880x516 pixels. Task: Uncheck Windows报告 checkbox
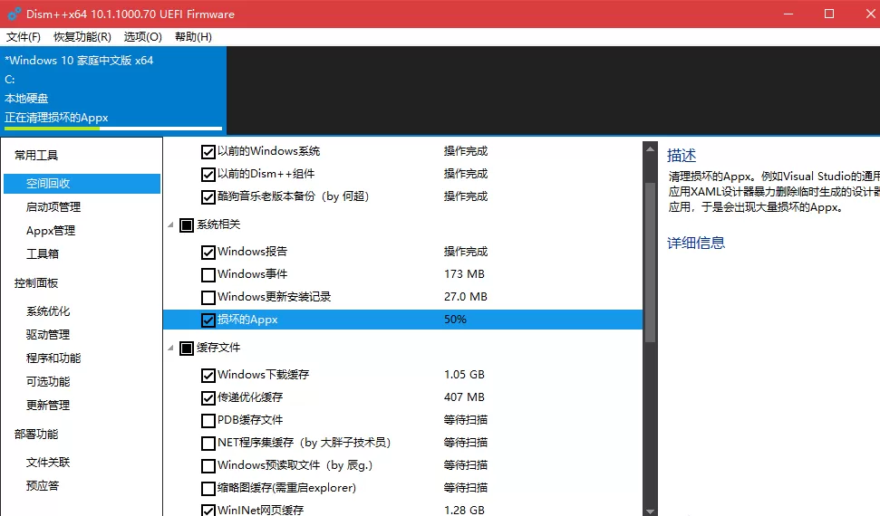(x=208, y=252)
